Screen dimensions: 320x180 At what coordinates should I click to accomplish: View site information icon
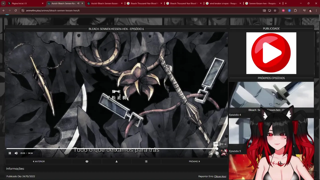click(23, 10)
